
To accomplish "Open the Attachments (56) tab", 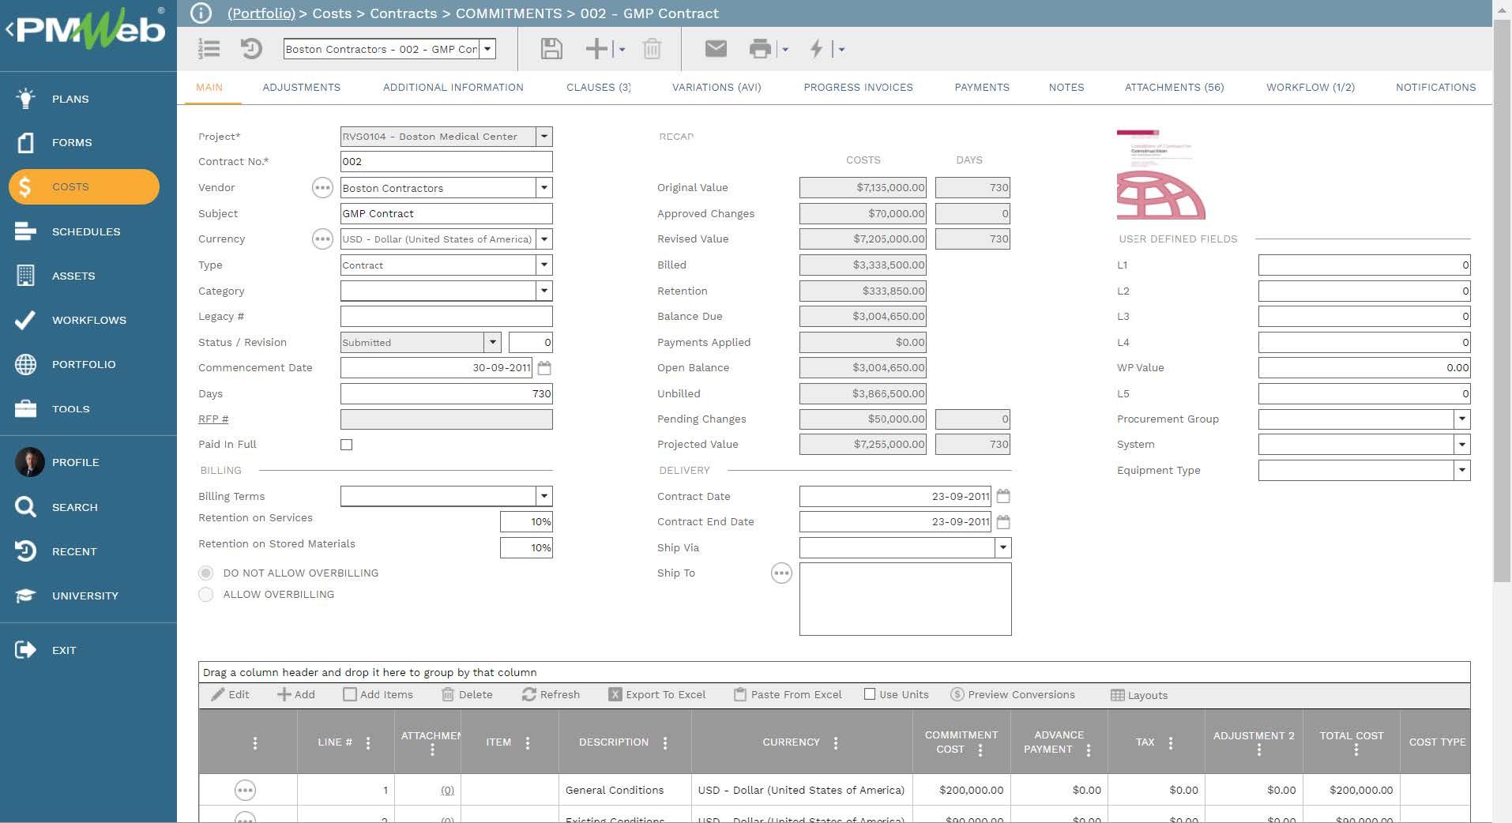I will [1174, 88].
